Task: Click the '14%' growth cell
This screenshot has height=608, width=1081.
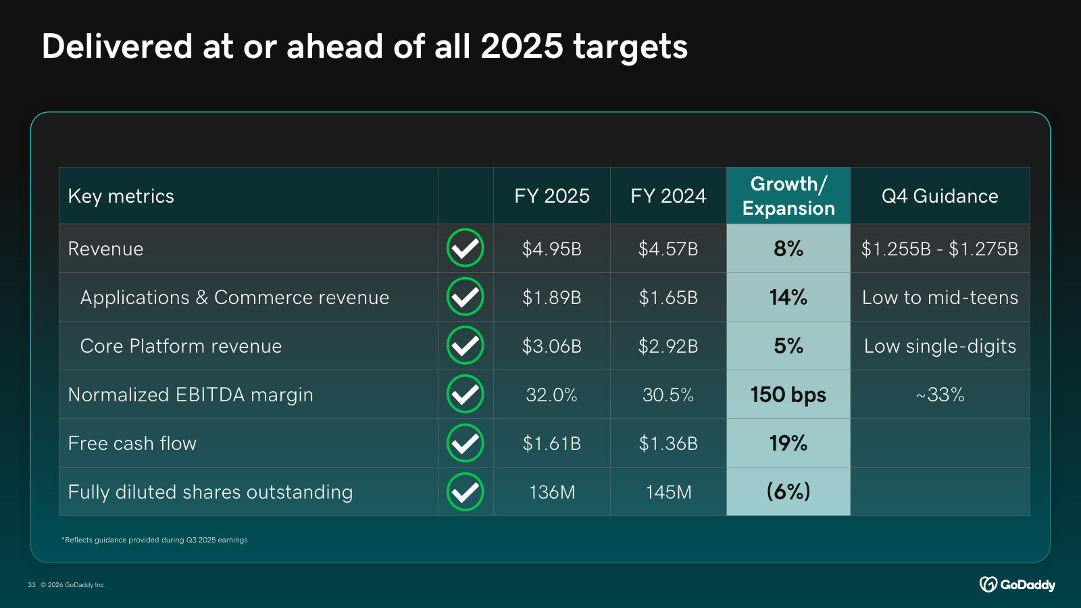Action: tap(788, 297)
